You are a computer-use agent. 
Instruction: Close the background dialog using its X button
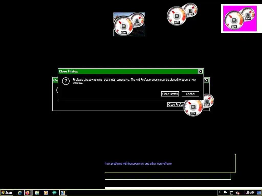pos(206,80)
